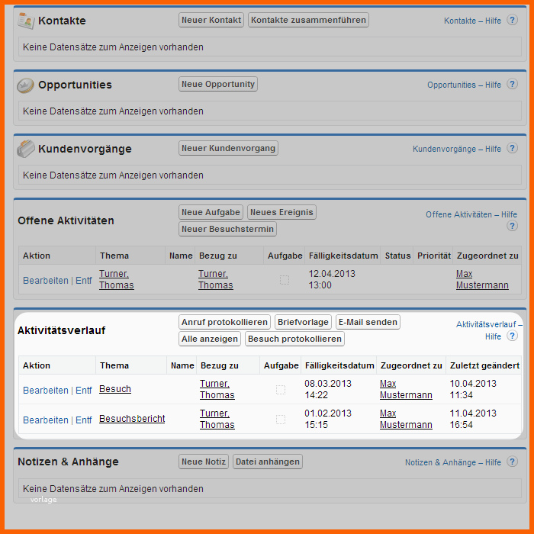Click Zuletzt geändert 10.04.2013 11:34 cell
The width and height of the screenshot is (534, 534).
click(x=473, y=389)
